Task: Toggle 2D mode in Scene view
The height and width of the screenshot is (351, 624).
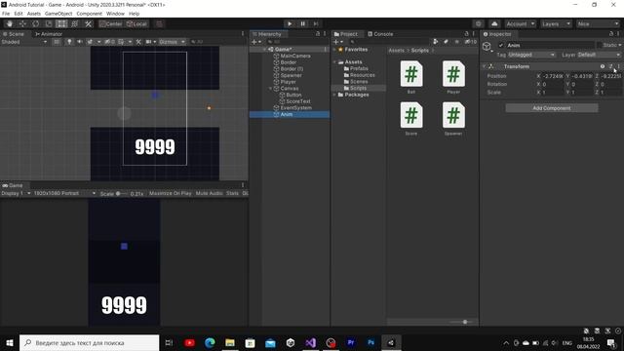Action: pos(57,42)
